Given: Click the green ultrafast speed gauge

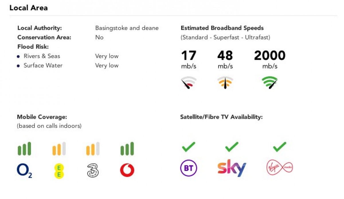Looking at the screenshot, I should point(270,82).
